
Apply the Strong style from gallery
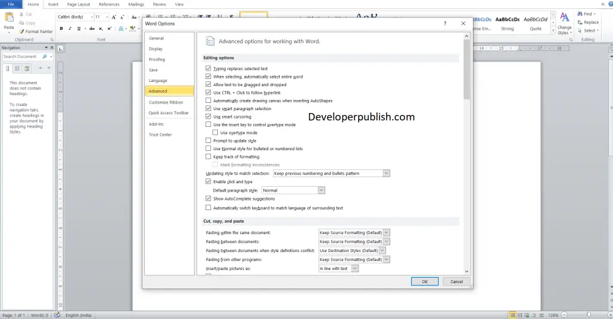pyautogui.click(x=508, y=23)
